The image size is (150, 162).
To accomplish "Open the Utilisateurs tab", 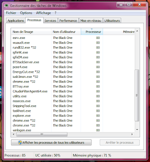I will pos(112,21).
